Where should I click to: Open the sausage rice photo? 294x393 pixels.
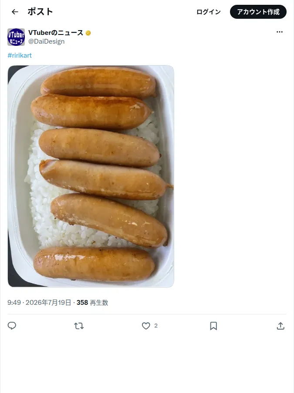point(91,176)
